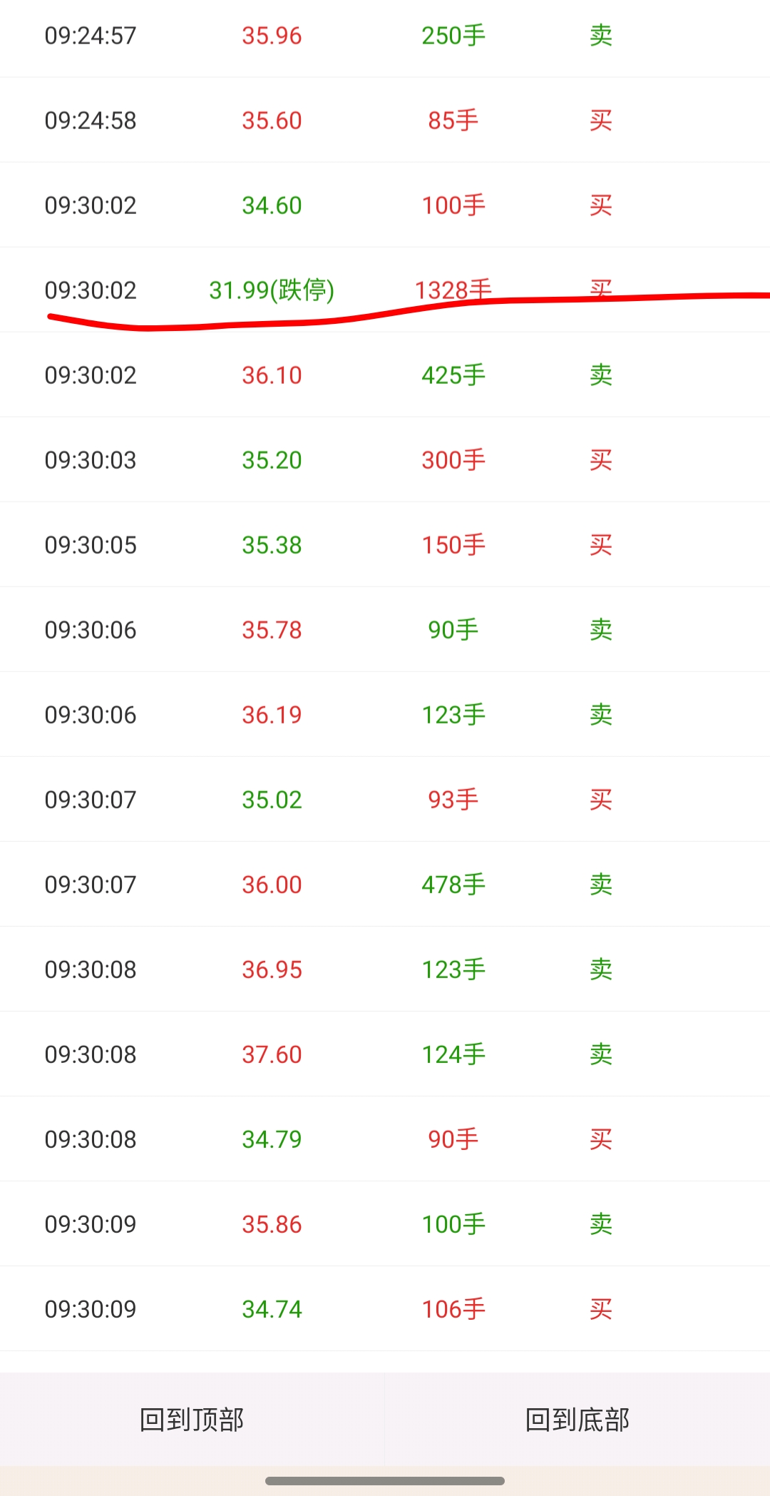Tap the 150手 volume at 09:30:05
The height and width of the screenshot is (1496, 770).
click(453, 545)
